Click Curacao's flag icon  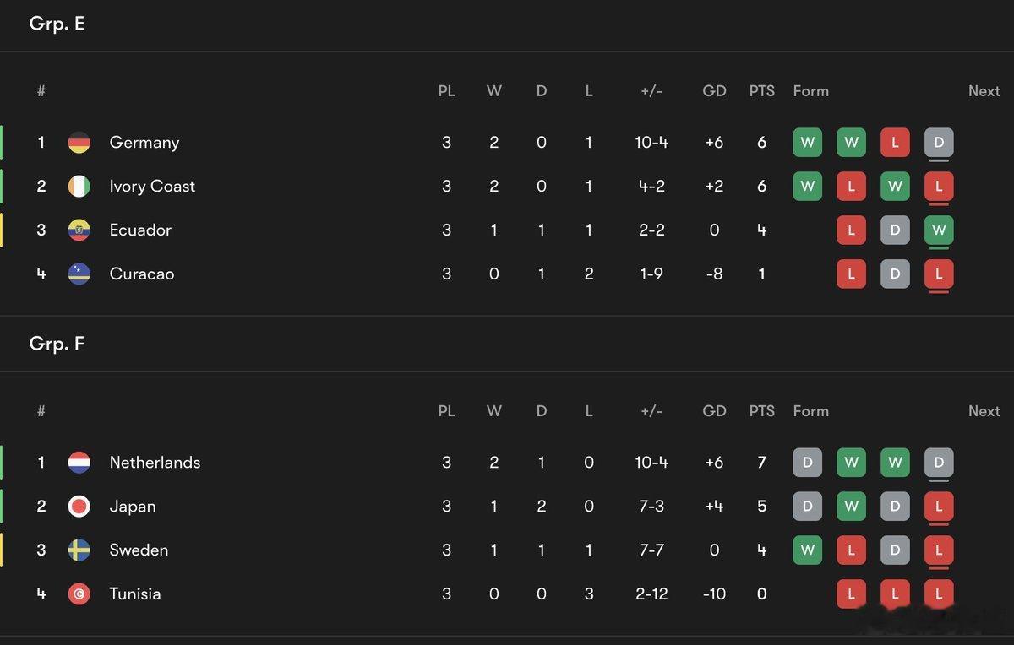click(x=79, y=274)
